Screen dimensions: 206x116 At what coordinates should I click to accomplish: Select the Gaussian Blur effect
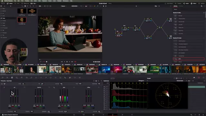click(x=189, y=22)
